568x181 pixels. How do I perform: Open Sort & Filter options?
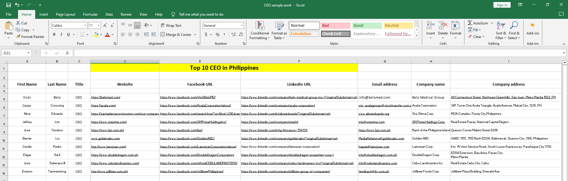(501, 30)
